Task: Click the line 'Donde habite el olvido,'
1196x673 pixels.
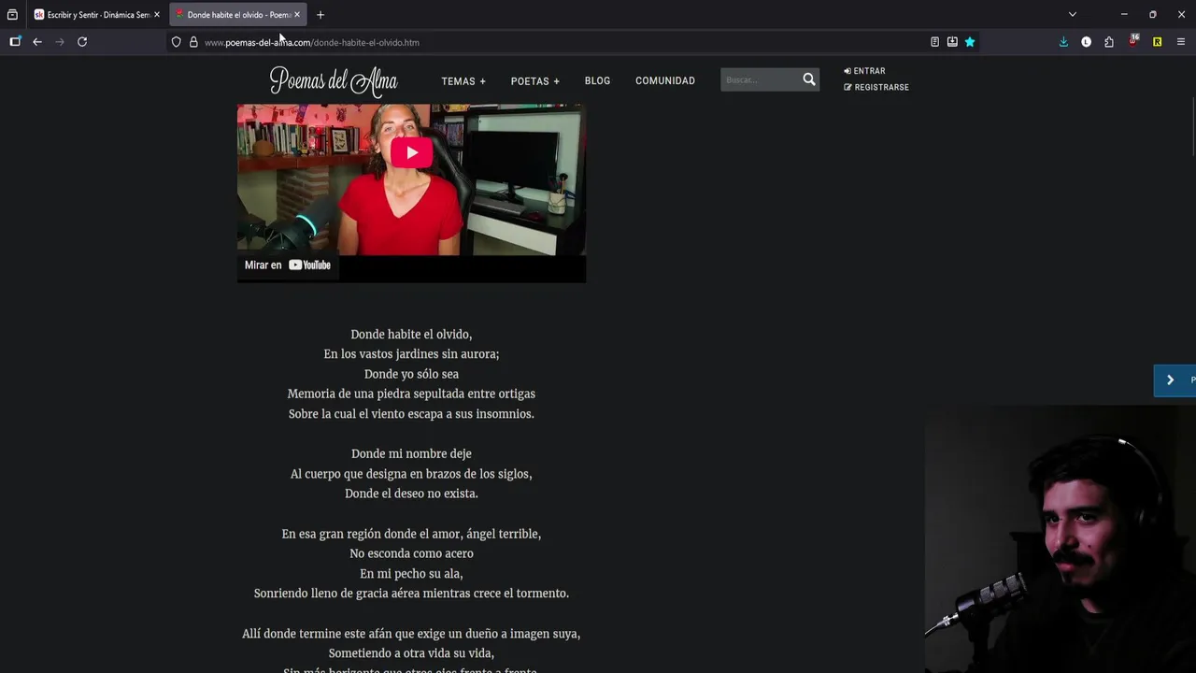Action: 411,335
